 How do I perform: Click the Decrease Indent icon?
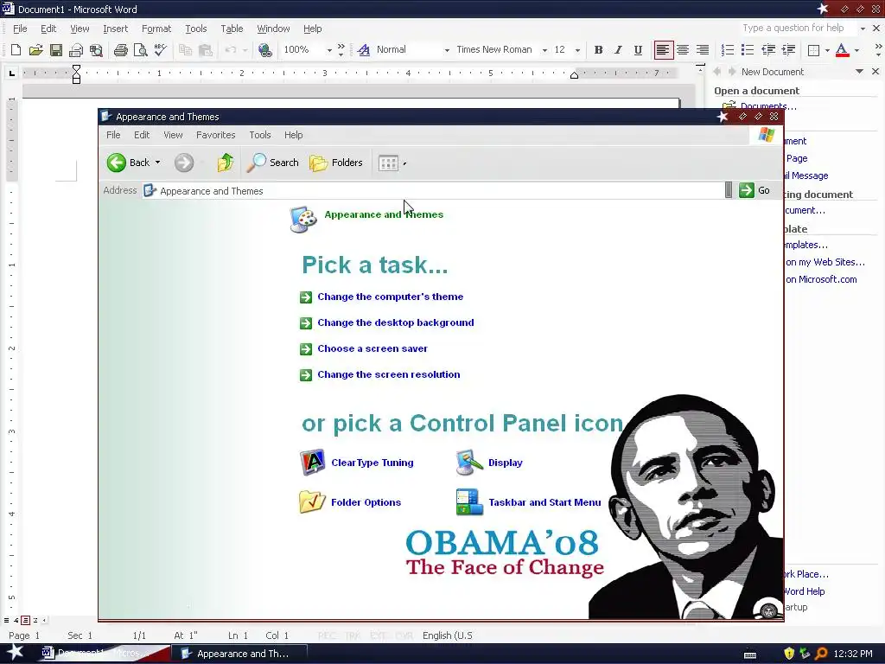pos(768,50)
